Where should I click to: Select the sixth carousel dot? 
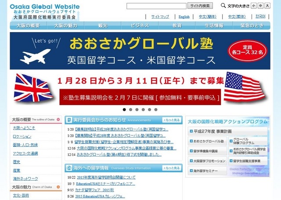(156, 109)
